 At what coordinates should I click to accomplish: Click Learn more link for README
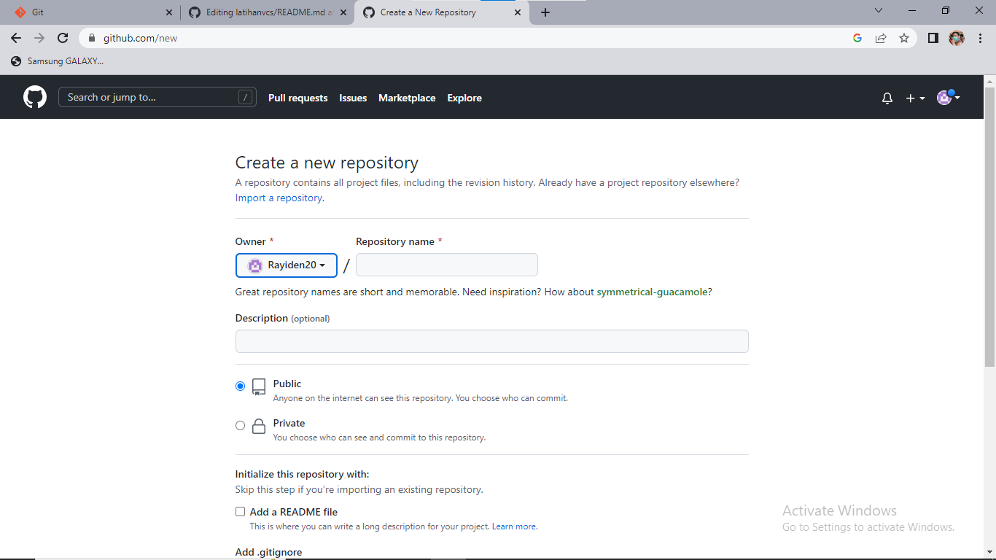pos(514,526)
